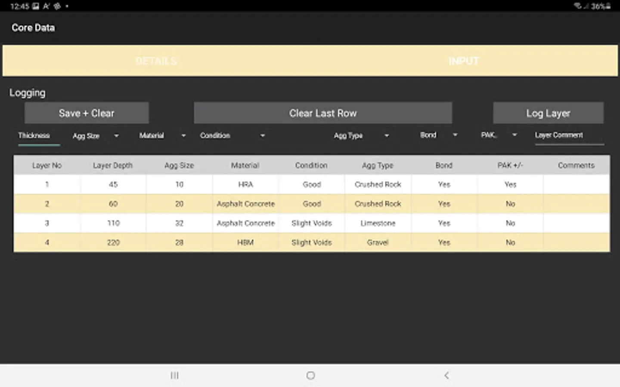Screen dimensions: 620x387
Task: Tap the Android recent apps icon
Action: [x=174, y=375]
